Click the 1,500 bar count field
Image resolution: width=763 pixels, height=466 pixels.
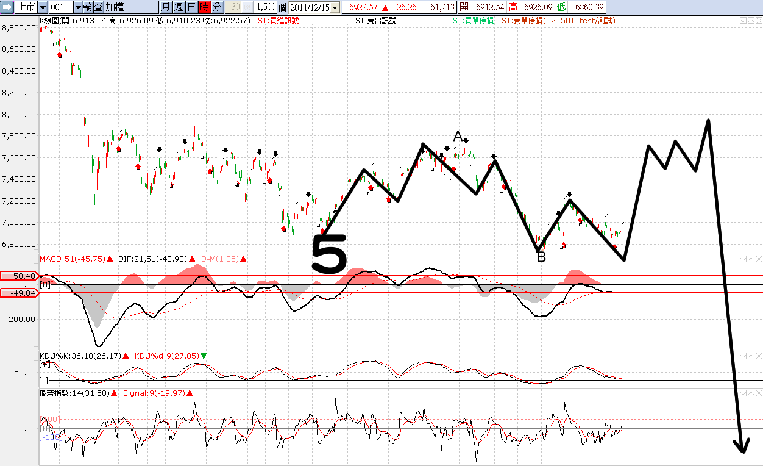265,7
